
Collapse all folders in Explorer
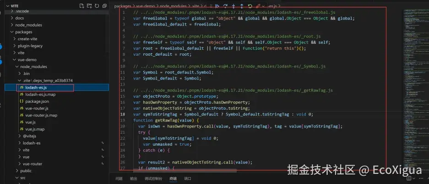104,6
